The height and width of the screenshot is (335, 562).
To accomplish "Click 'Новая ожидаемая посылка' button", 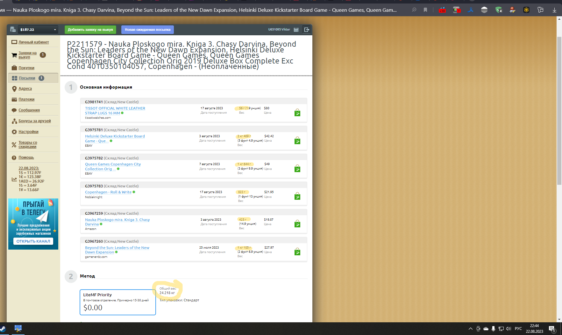I will pos(147,30).
